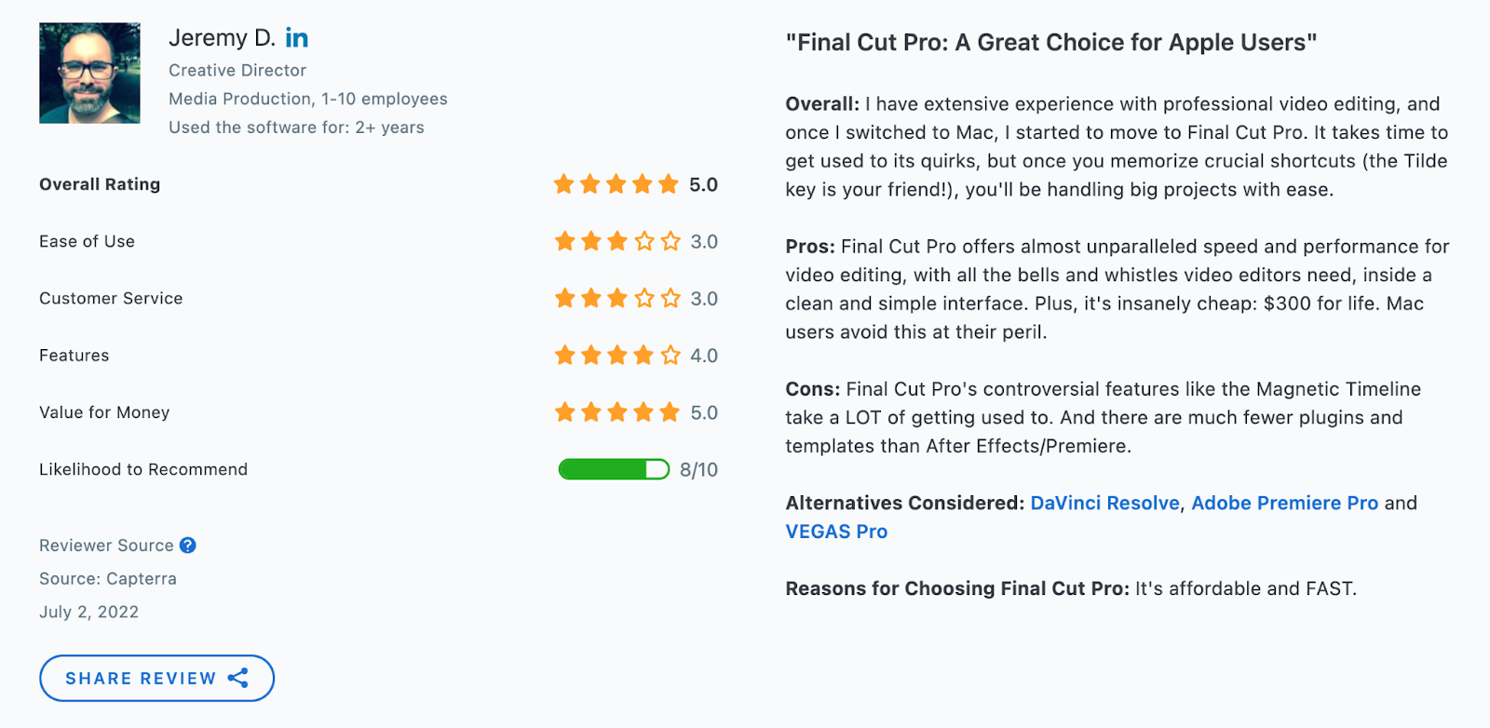This screenshot has height=728, width=1490.
Task: Click the Source: Capterra text
Action: (108, 578)
